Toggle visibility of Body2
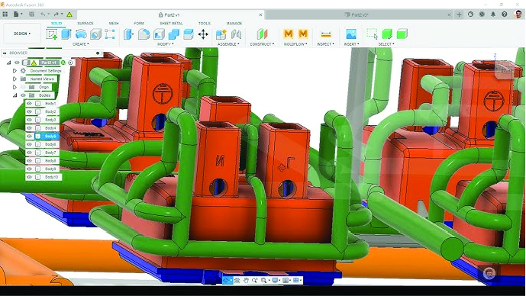Image resolution: width=526 pixels, height=296 pixels. pos(30,111)
